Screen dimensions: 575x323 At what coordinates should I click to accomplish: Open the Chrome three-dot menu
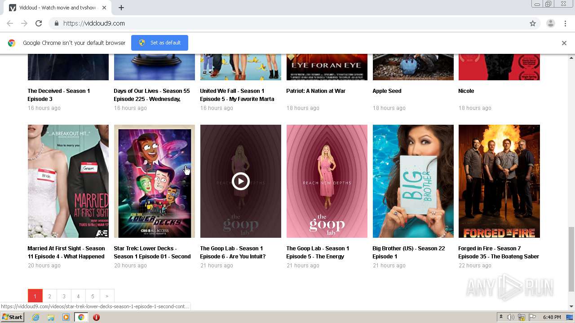click(x=565, y=23)
